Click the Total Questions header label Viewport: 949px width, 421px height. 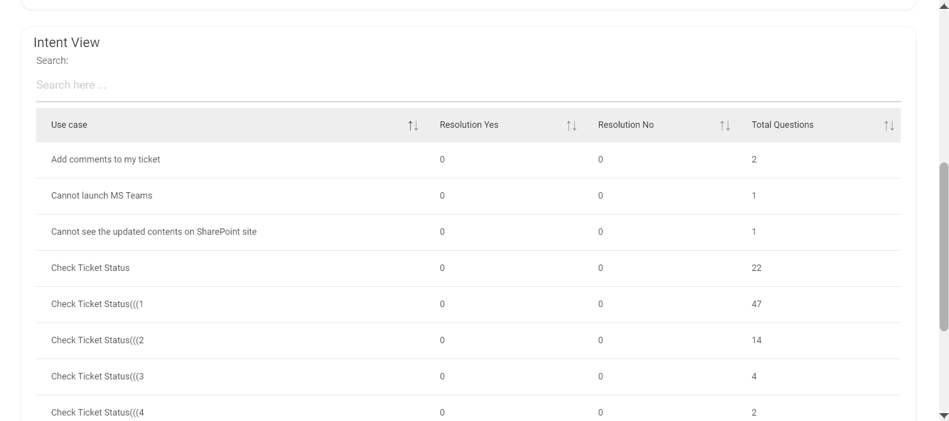[782, 125]
